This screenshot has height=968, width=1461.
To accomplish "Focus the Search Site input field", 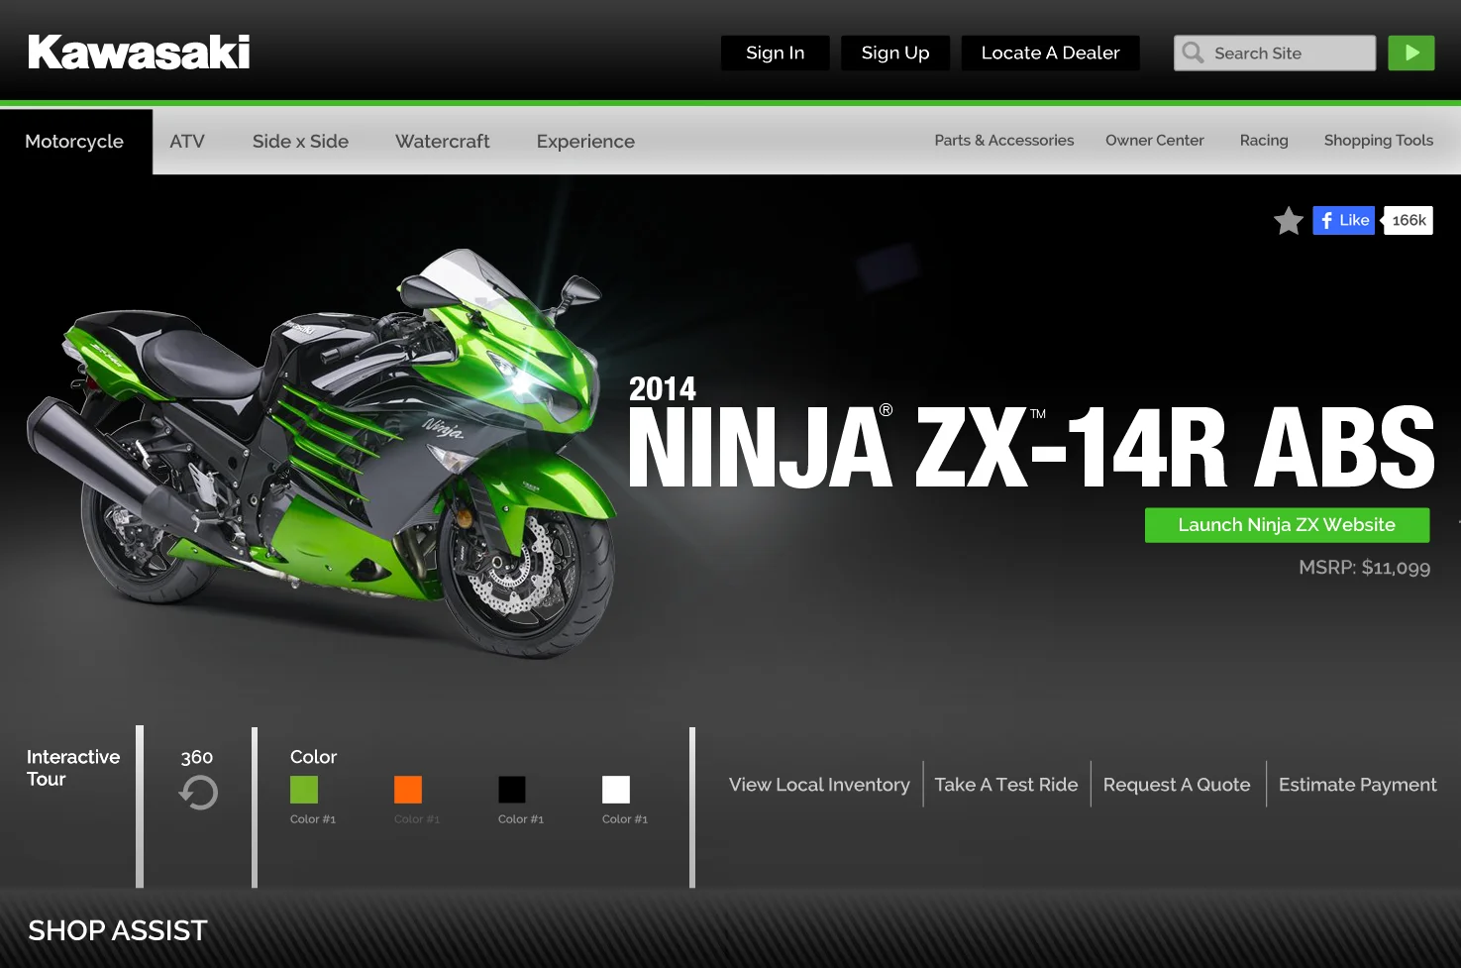I will tap(1275, 53).
